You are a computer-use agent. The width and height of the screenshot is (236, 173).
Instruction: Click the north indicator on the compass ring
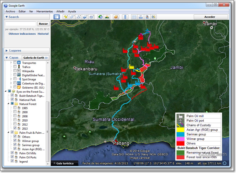point(212,27)
